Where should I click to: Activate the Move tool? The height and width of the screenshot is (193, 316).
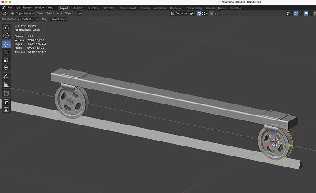(6, 44)
